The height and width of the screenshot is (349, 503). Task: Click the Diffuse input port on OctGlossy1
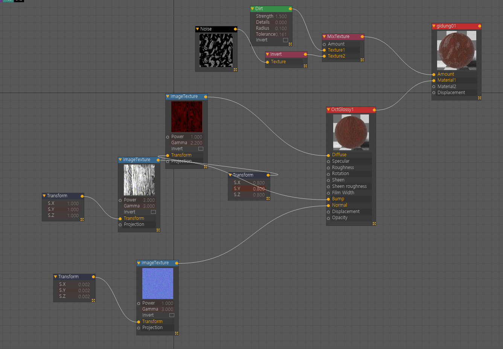point(328,155)
